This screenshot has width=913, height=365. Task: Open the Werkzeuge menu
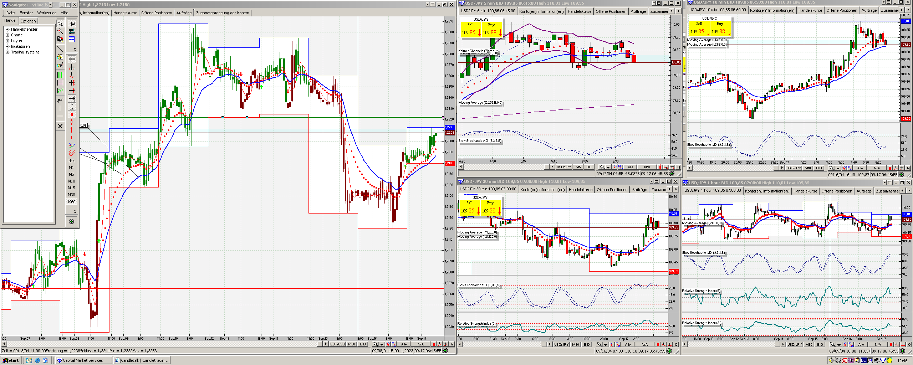(x=47, y=13)
